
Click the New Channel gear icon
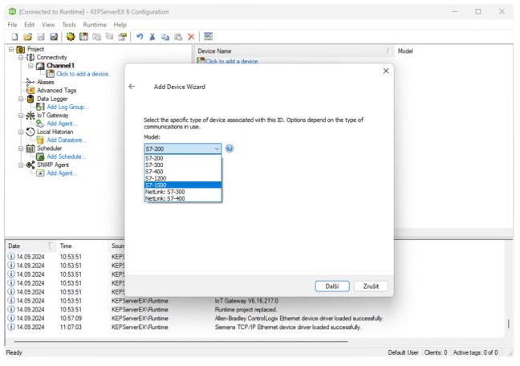point(71,37)
